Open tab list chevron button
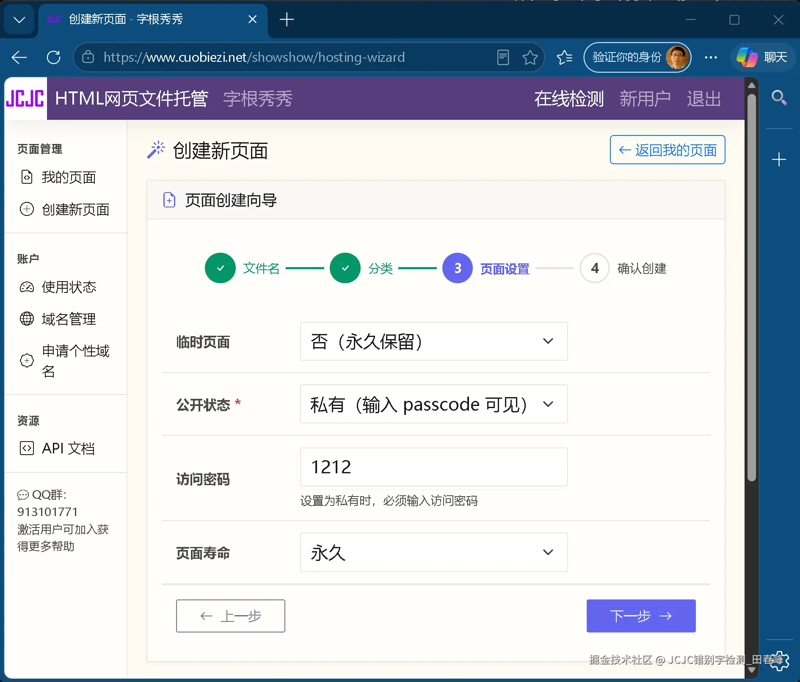The width and height of the screenshot is (800, 682). 19,19
